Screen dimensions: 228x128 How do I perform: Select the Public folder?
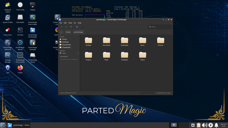click(107, 56)
